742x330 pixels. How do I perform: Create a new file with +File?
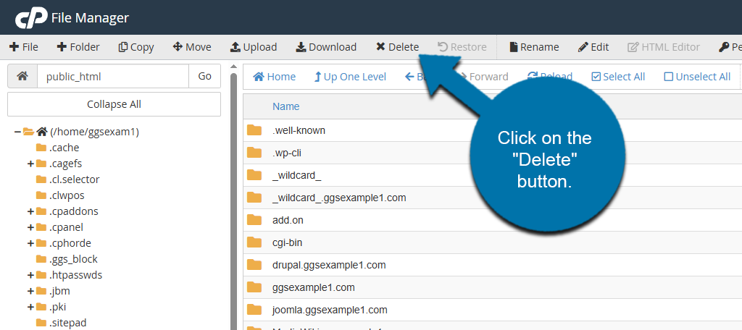[24, 47]
